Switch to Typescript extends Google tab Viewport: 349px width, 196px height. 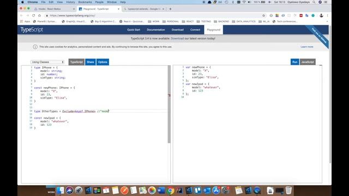click(x=144, y=9)
